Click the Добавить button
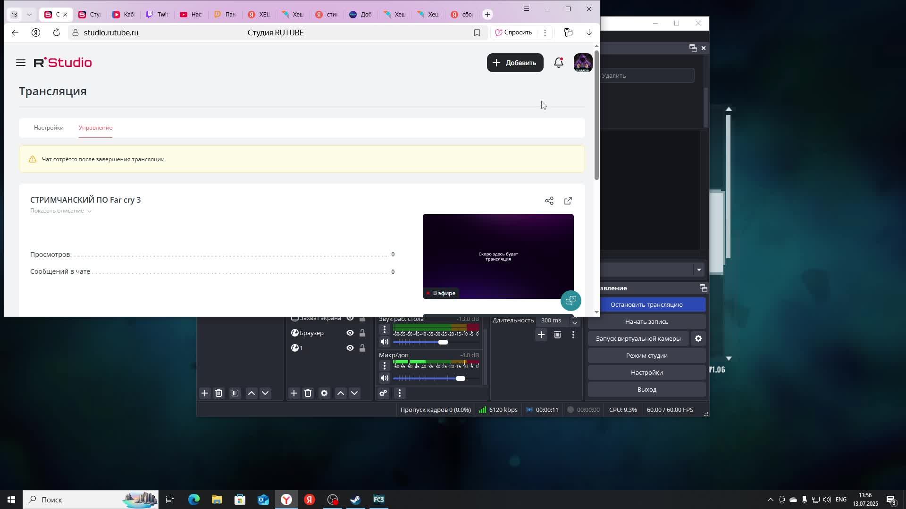The height and width of the screenshot is (509, 906). pos(515,63)
